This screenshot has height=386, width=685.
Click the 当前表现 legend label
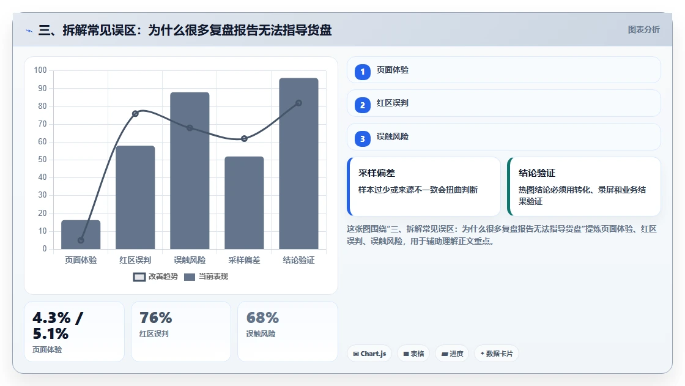pyautogui.click(x=213, y=277)
